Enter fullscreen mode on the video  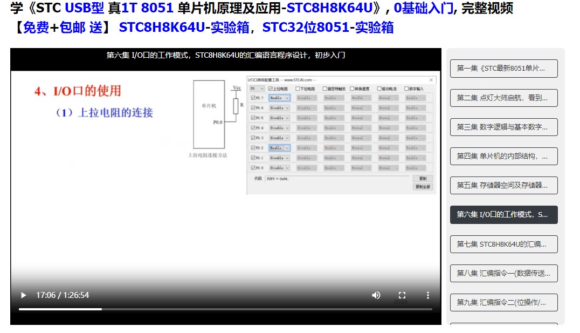point(402,295)
